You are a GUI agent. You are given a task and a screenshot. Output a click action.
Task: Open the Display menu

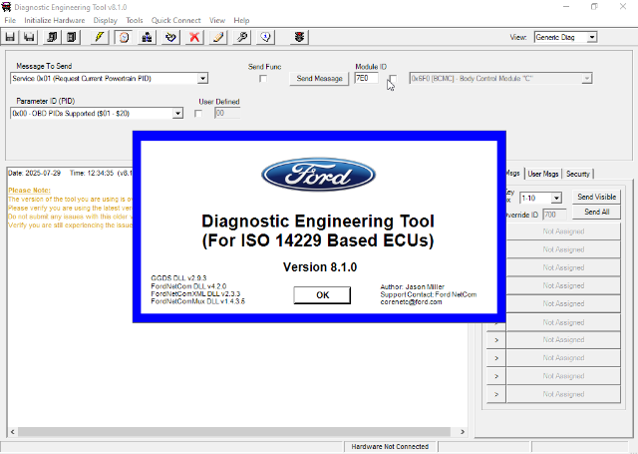[x=105, y=20]
